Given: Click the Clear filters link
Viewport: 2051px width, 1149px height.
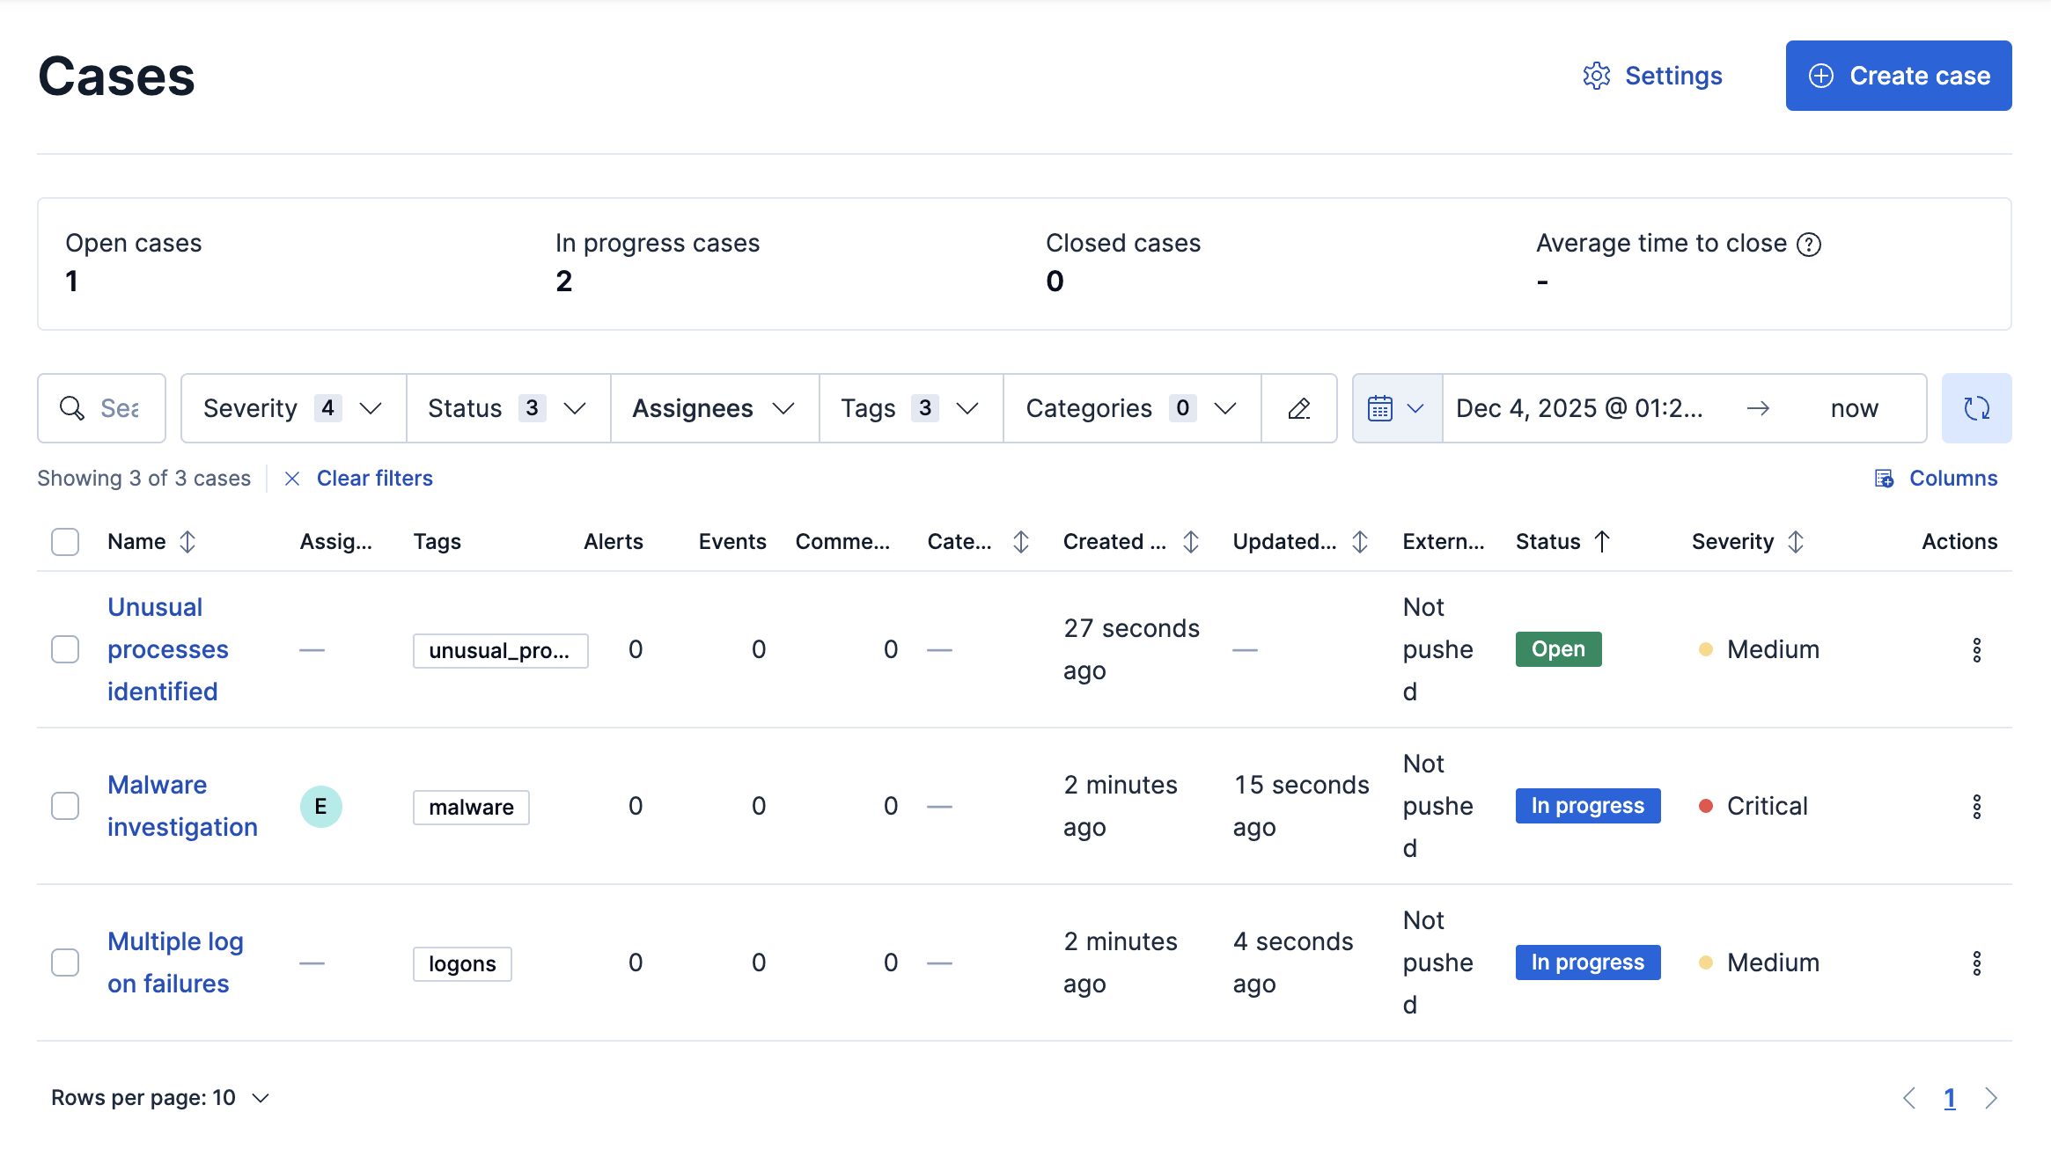Looking at the screenshot, I should (374, 479).
